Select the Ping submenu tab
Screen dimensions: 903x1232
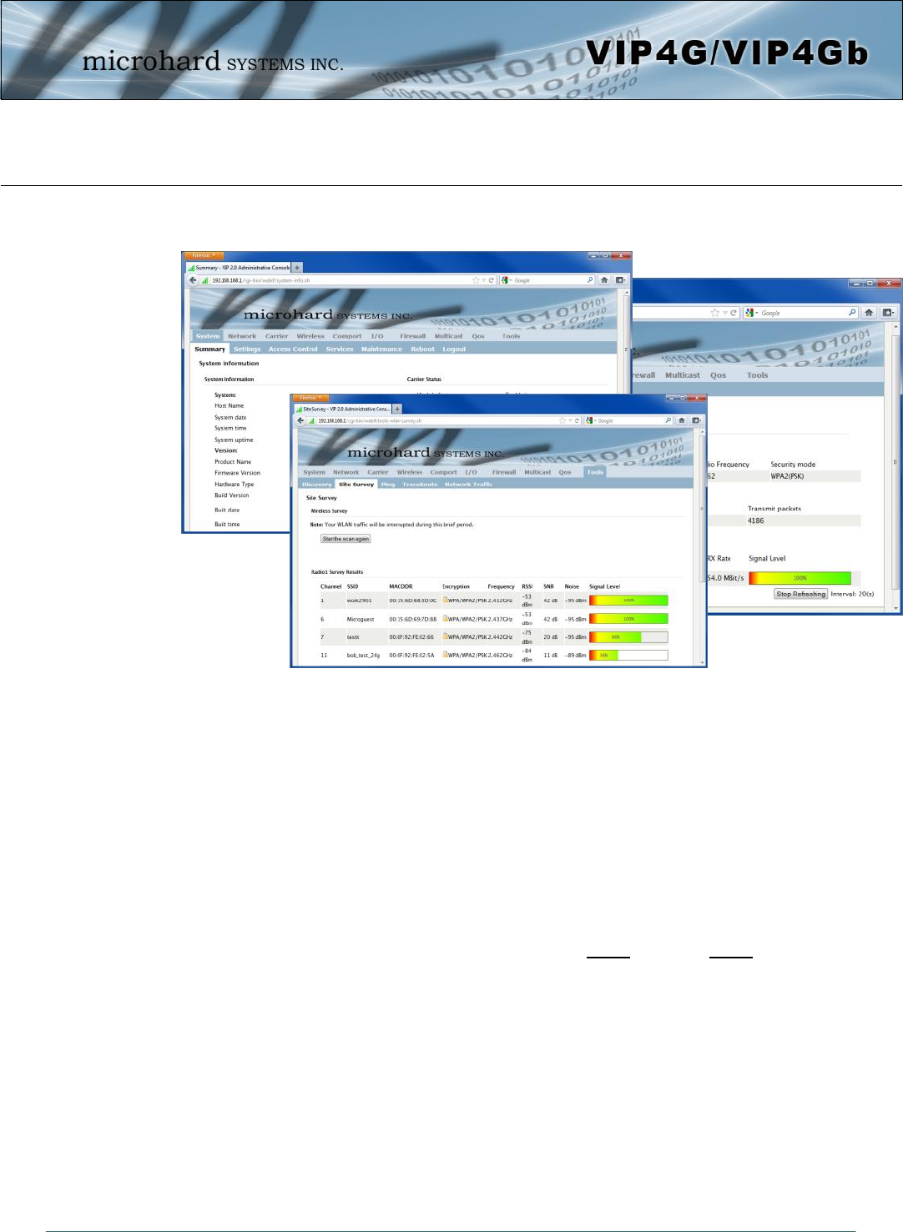coord(388,484)
